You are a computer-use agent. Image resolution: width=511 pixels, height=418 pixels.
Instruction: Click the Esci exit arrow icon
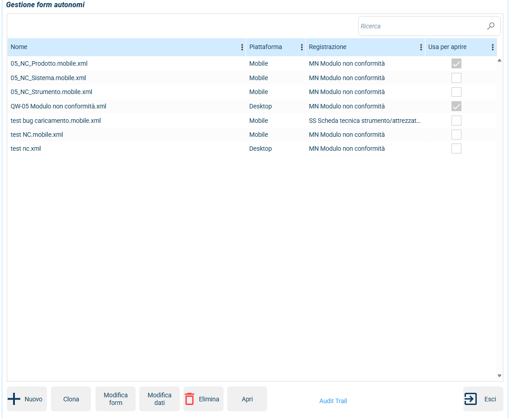470,399
